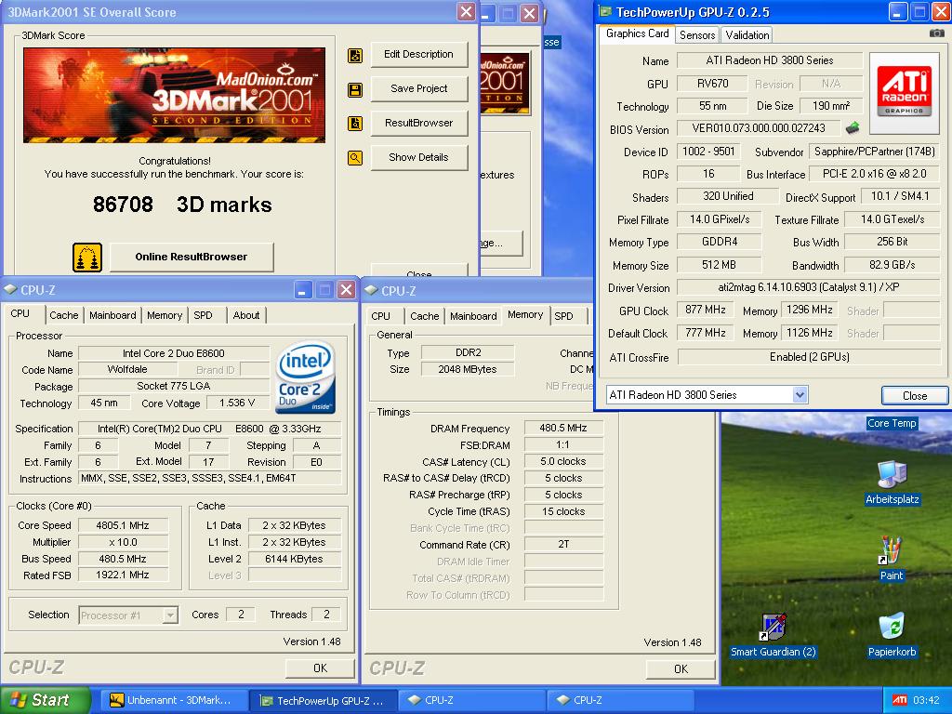952x714 pixels.
Task: Click the ATI CrossFire Enabled (2 GPUs) field
Action: click(x=809, y=357)
